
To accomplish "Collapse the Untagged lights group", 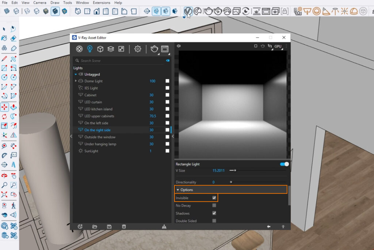I will (x=76, y=74).
